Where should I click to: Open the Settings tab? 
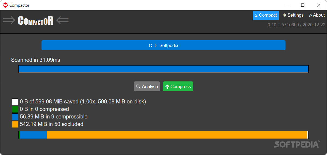coord(293,15)
